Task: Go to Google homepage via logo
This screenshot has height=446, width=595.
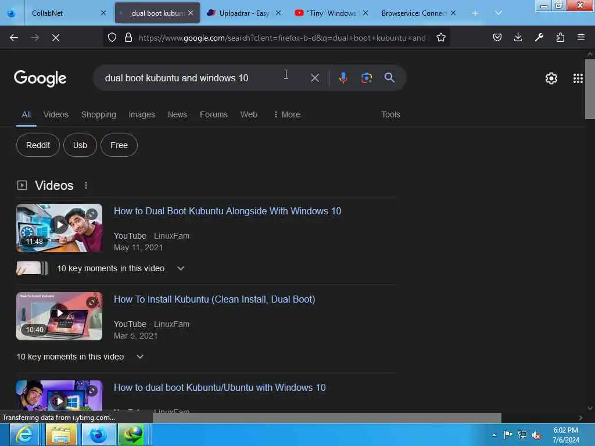Action: (x=40, y=78)
